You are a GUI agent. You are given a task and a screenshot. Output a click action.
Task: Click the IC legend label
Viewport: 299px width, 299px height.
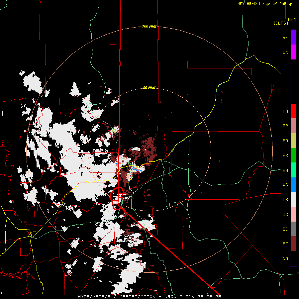pos(285,215)
